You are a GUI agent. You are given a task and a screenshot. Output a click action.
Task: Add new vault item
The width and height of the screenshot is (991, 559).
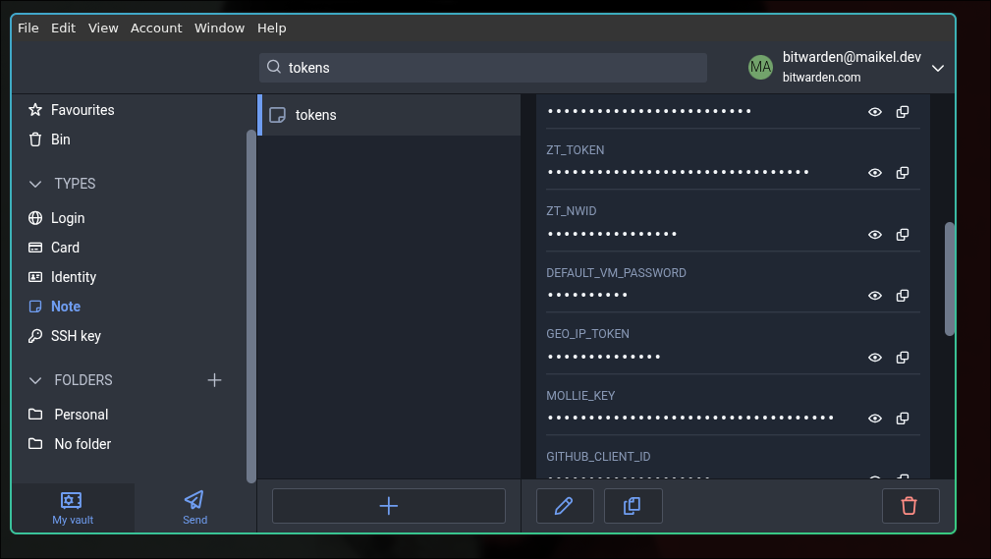coord(388,506)
